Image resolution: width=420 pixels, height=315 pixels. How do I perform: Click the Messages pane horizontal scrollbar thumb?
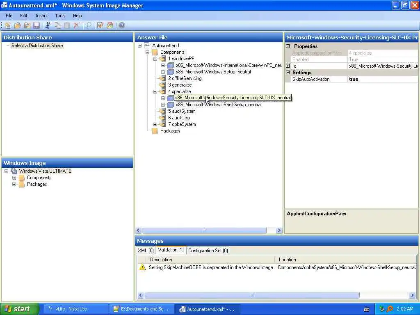tap(252, 295)
